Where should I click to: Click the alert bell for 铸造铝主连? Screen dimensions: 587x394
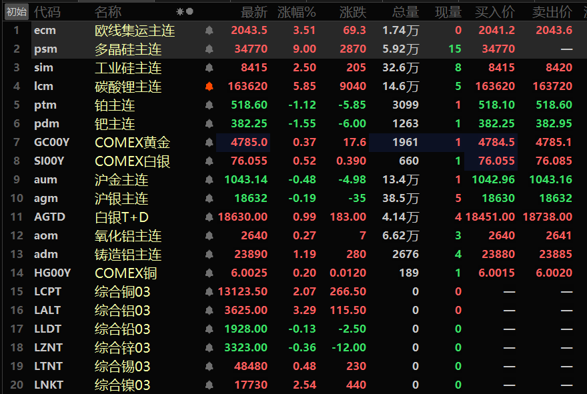click(x=209, y=255)
